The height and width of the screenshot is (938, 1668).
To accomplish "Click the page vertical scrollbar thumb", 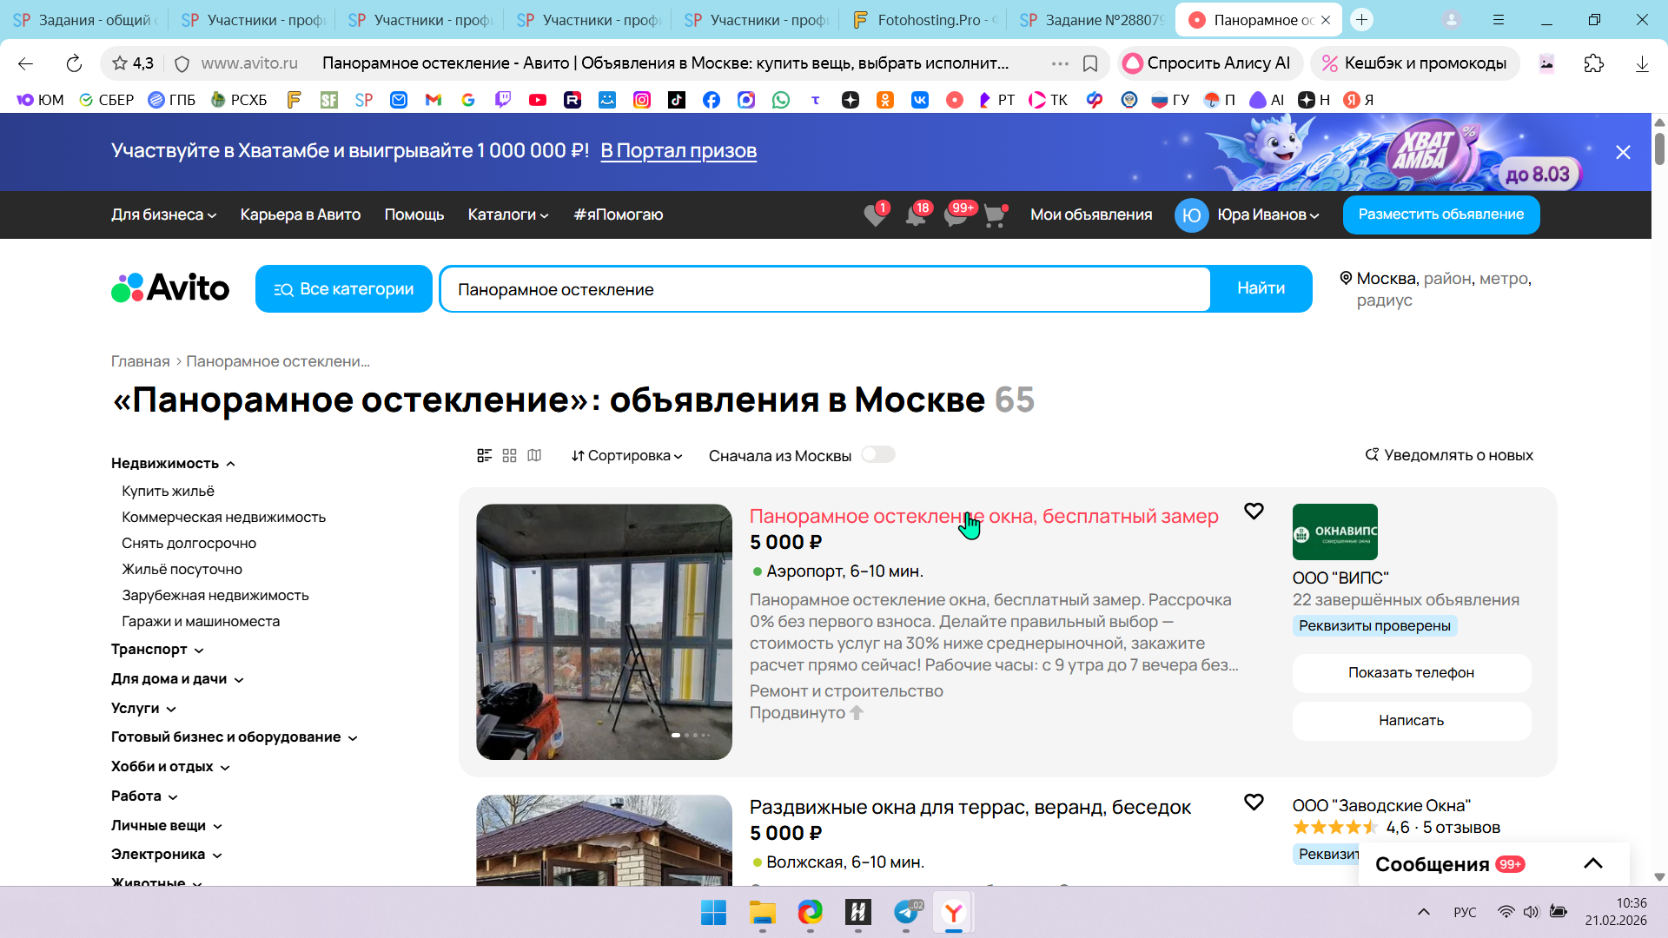I will tap(1659, 148).
